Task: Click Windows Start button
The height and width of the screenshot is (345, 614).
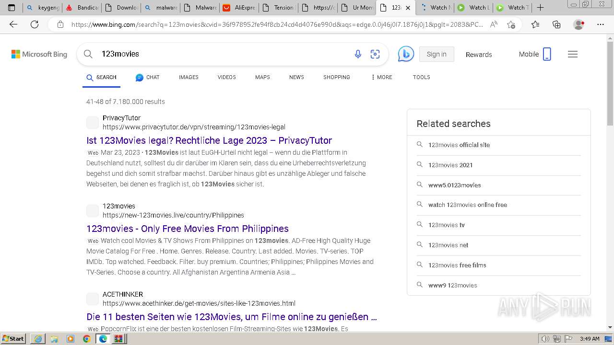Action: point(13,339)
